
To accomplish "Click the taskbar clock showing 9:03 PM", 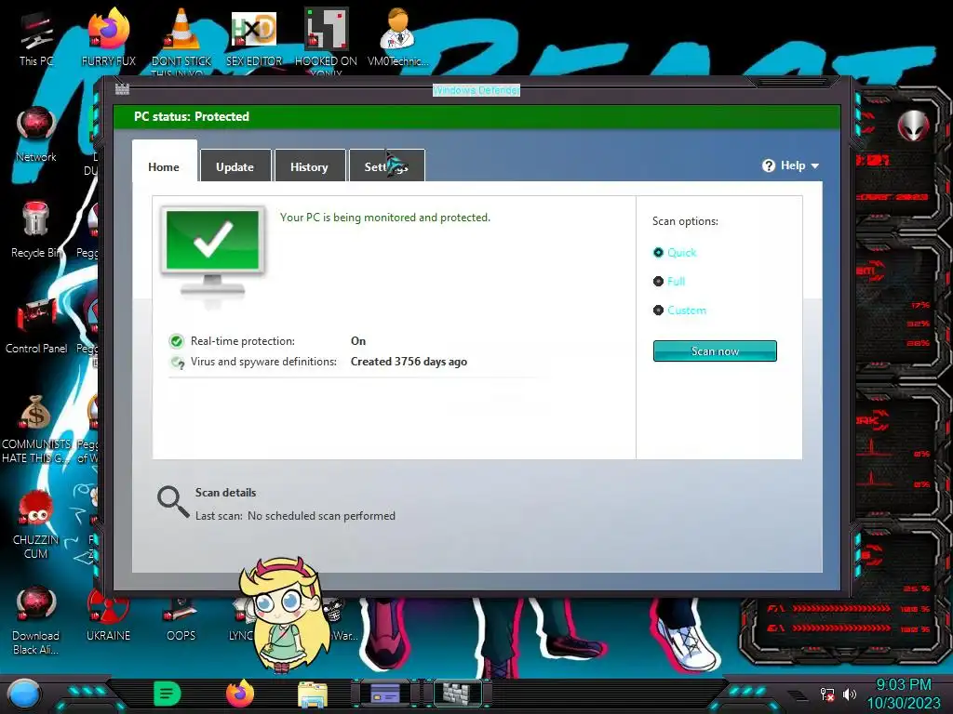I will tap(903, 684).
